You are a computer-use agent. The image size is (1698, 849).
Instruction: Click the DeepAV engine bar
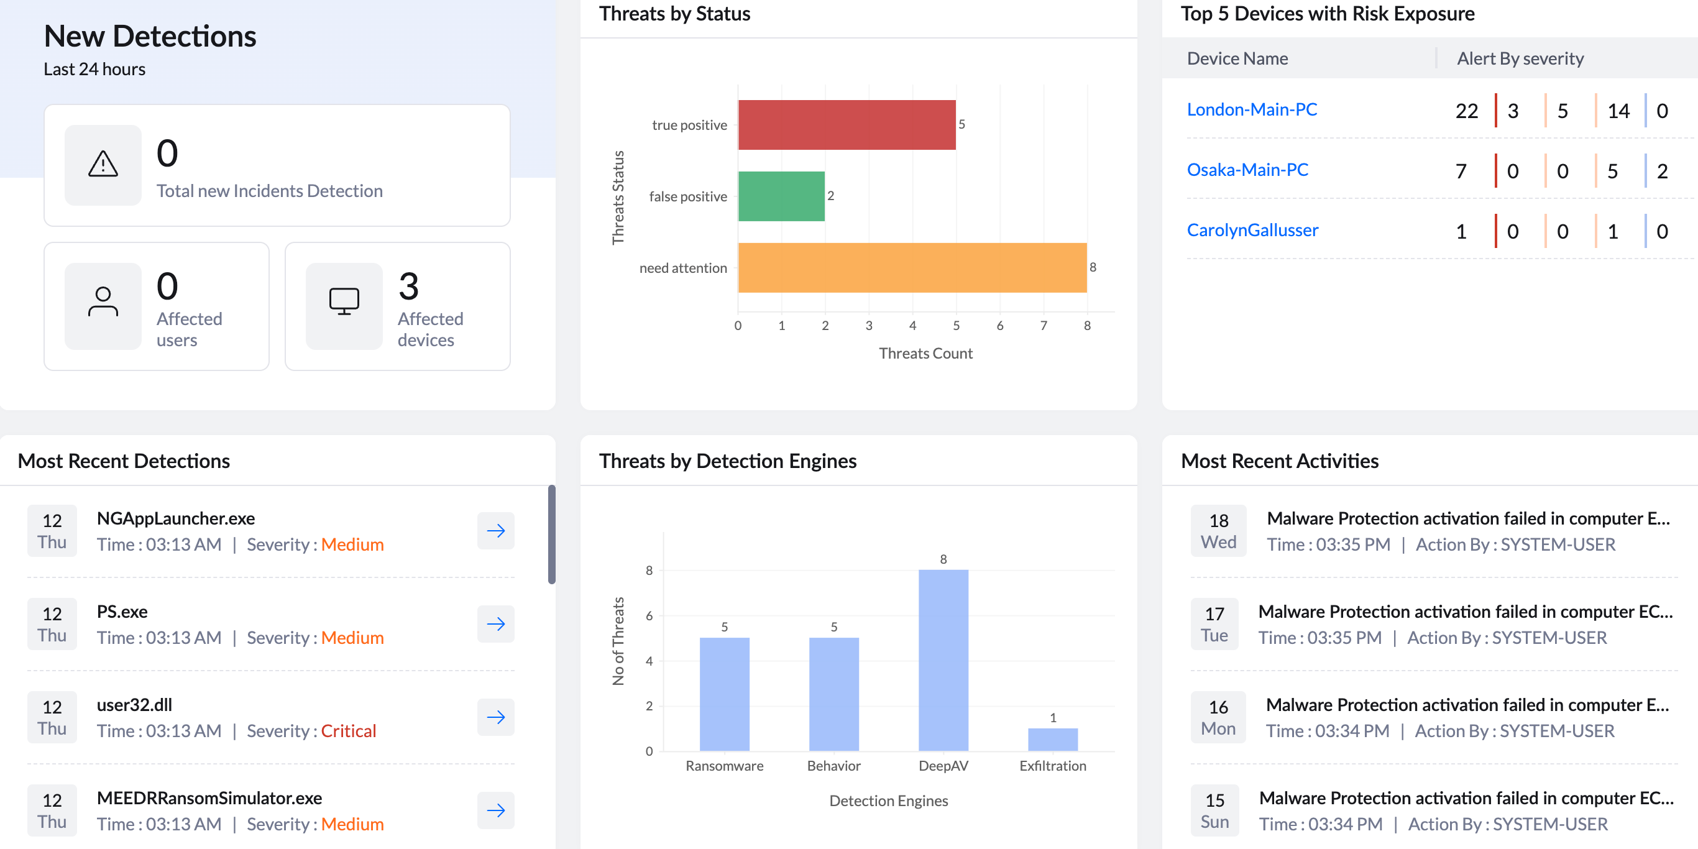click(943, 660)
